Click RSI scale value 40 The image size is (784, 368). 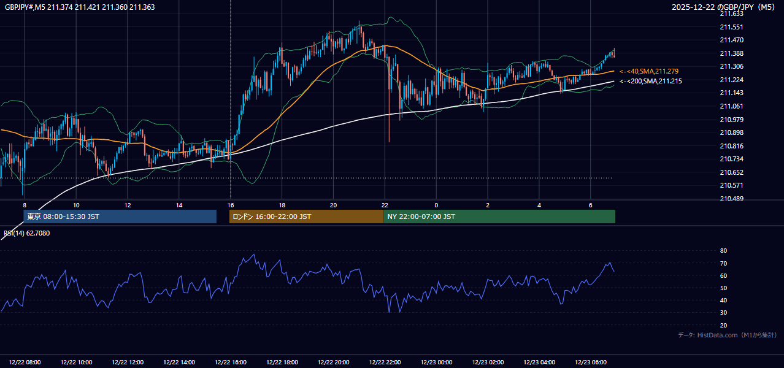click(x=723, y=301)
